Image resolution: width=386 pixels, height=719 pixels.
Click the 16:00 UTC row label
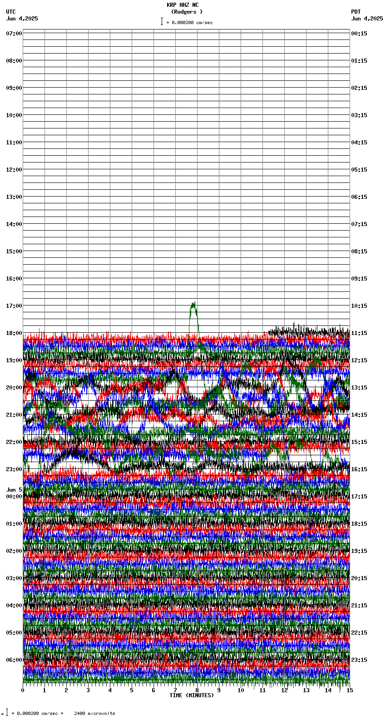click(14, 279)
